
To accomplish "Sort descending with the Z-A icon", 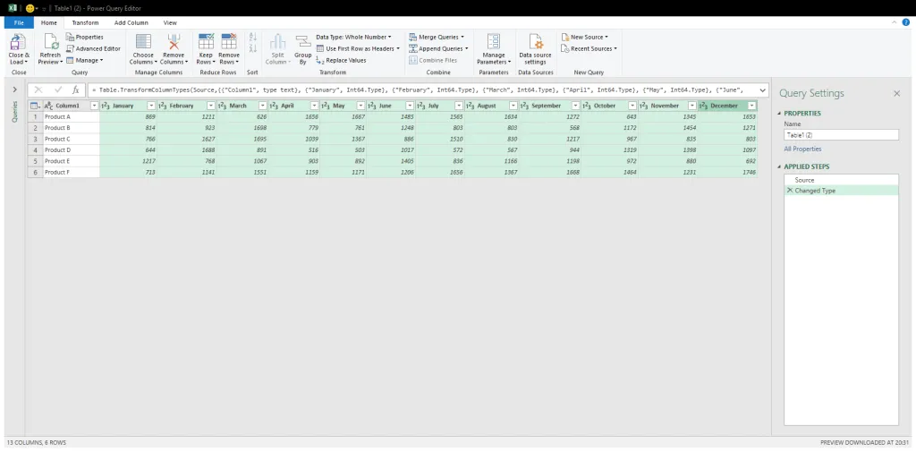I will pyautogui.click(x=253, y=48).
